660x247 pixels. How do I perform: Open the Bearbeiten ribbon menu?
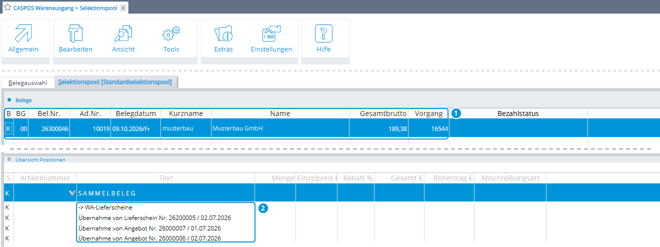point(75,39)
